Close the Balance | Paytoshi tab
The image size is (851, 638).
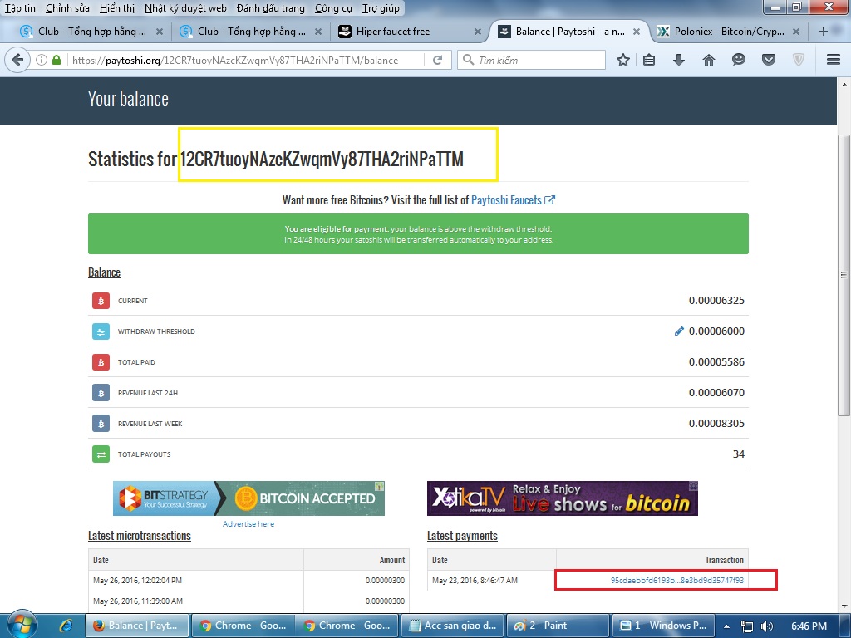[637, 32]
